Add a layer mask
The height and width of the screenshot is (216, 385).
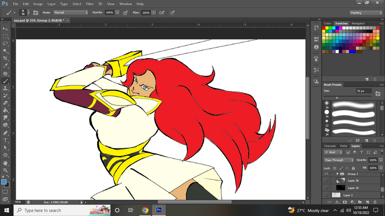(x=345, y=202)
